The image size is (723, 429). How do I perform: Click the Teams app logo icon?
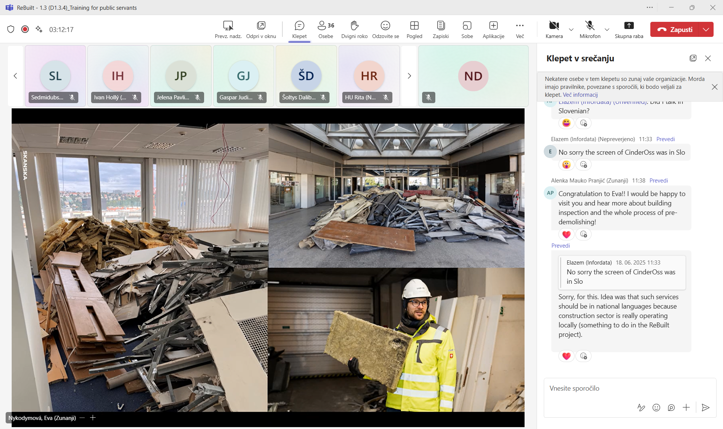coord(9,8)
